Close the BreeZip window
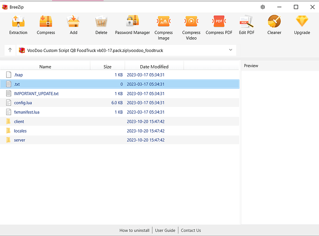 click(x=312, y=7)
